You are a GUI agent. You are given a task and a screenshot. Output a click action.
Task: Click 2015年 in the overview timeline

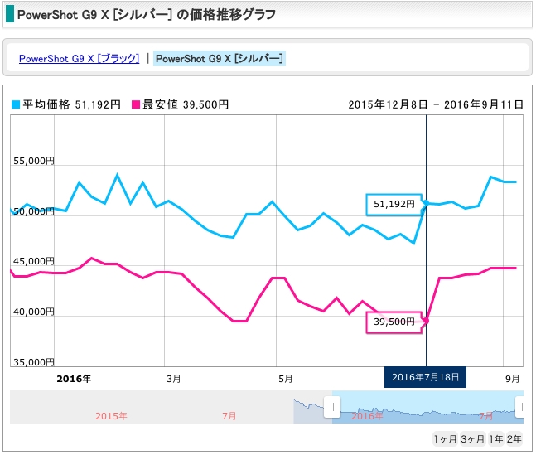(x=111, y=416)
